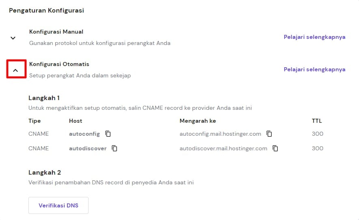Collapse the Konfigurasi Otomatis section
The image size is (359, 220).
[16, 70]
